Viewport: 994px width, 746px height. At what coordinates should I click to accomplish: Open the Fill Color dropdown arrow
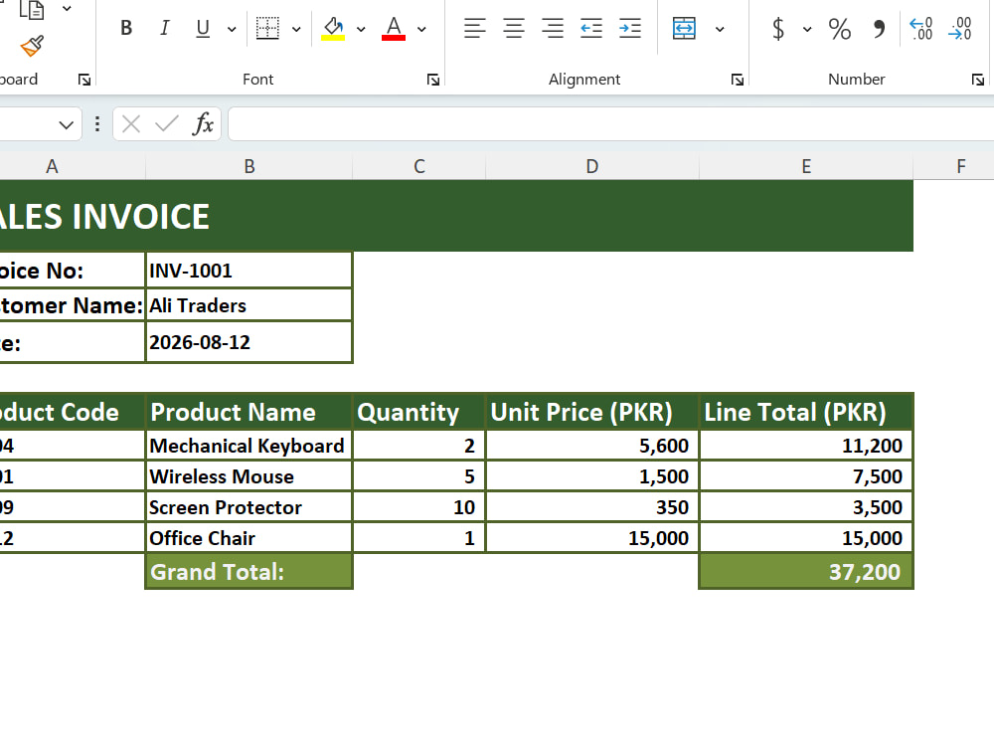[361, 29]
